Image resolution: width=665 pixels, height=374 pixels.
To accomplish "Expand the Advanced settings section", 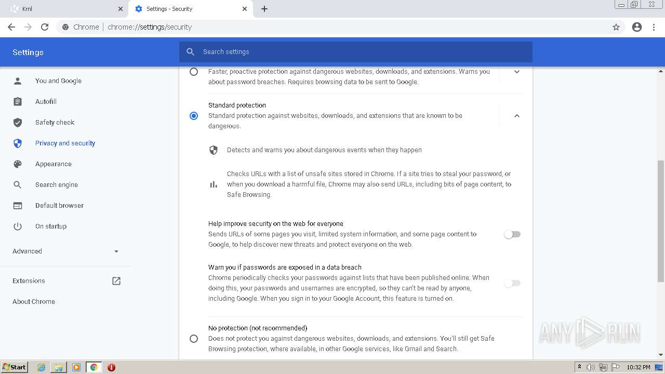I will (x=65, y=251).
